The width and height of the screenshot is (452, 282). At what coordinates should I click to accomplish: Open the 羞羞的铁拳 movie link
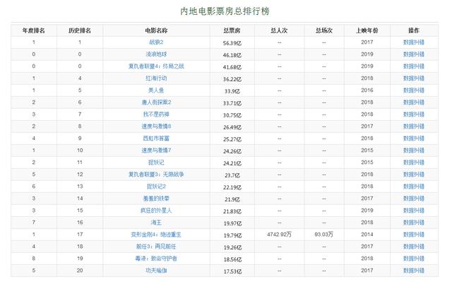(156, 199)
